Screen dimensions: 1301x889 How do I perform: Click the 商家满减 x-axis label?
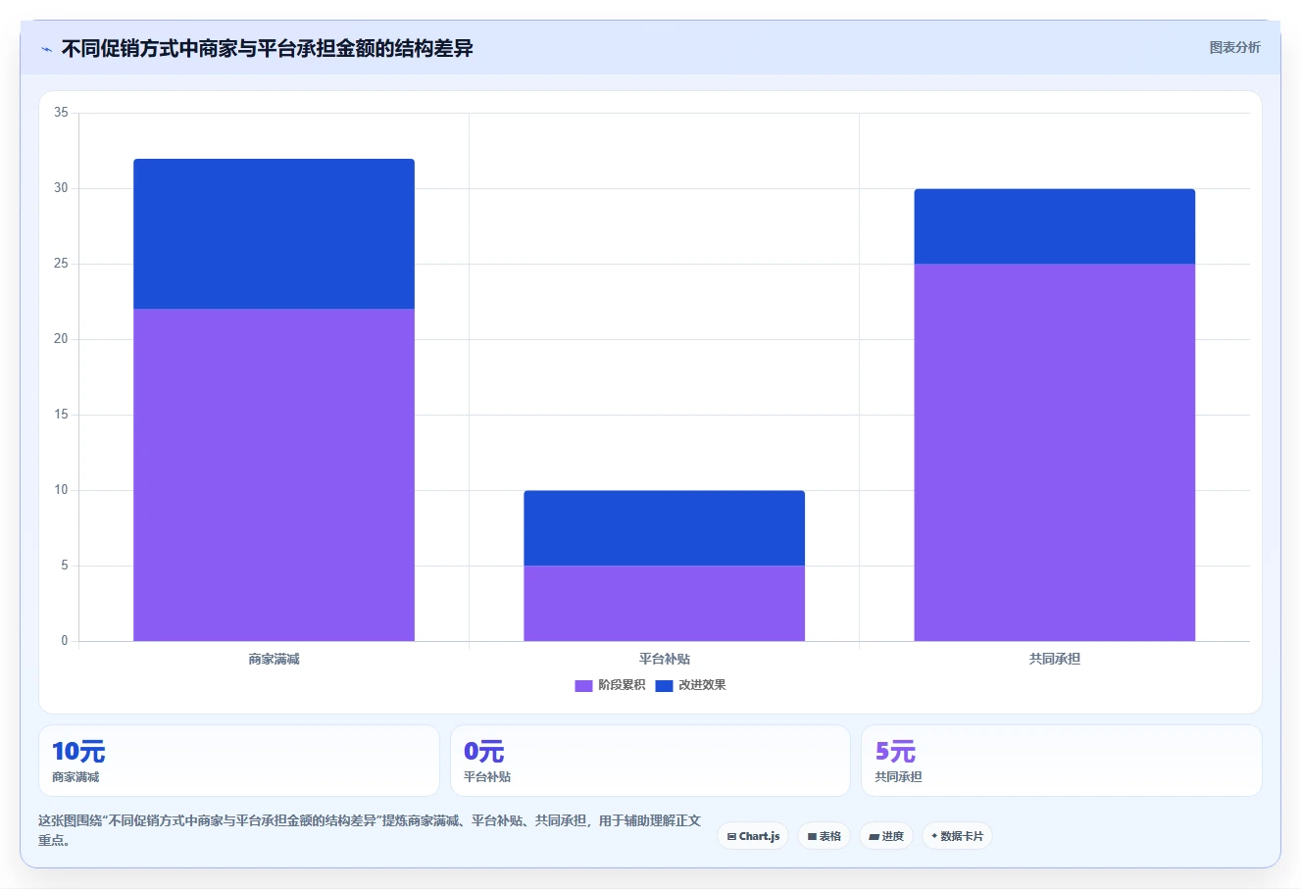[x=274, y=659]
